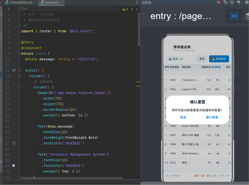Edit count field showing 45 for P009

pos(216,154)
